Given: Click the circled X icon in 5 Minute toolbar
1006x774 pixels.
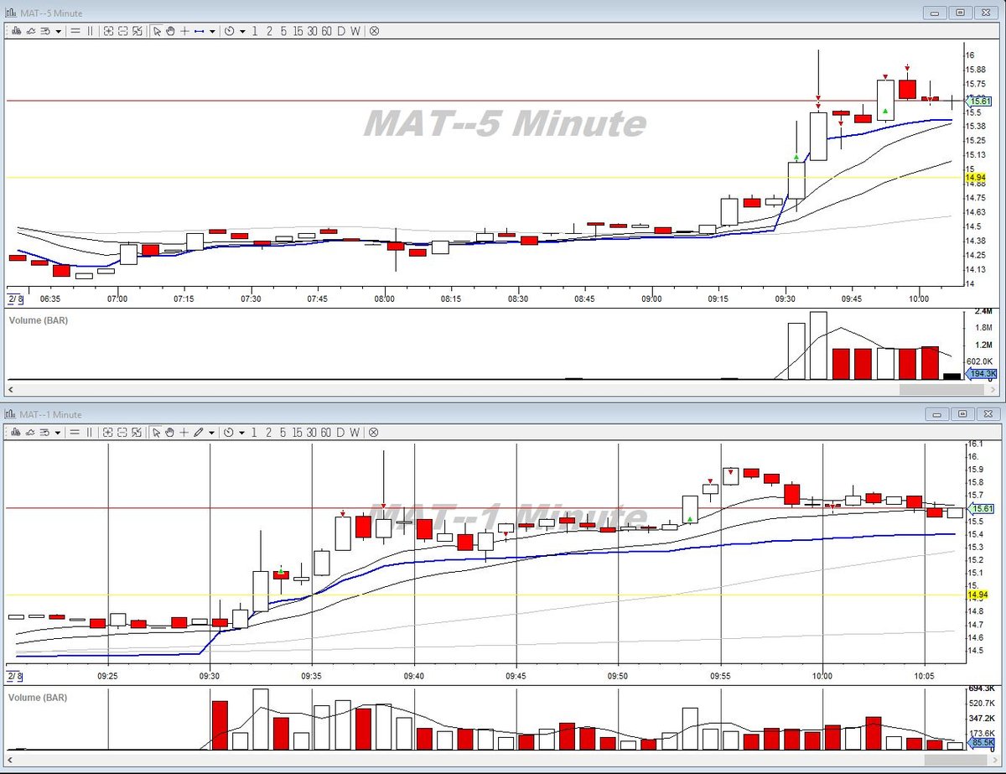Looking at the screenshot, I should coord(374,31).
